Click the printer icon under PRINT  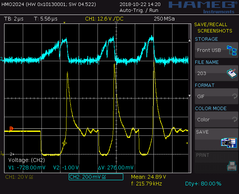232,166
